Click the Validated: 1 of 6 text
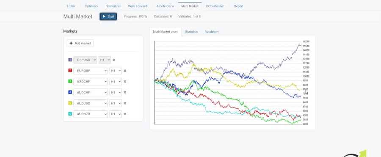 [190, 17]
